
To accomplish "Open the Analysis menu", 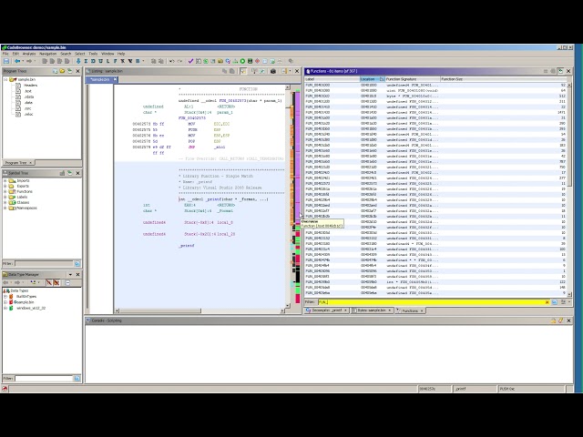I will [x=29, y=54].
